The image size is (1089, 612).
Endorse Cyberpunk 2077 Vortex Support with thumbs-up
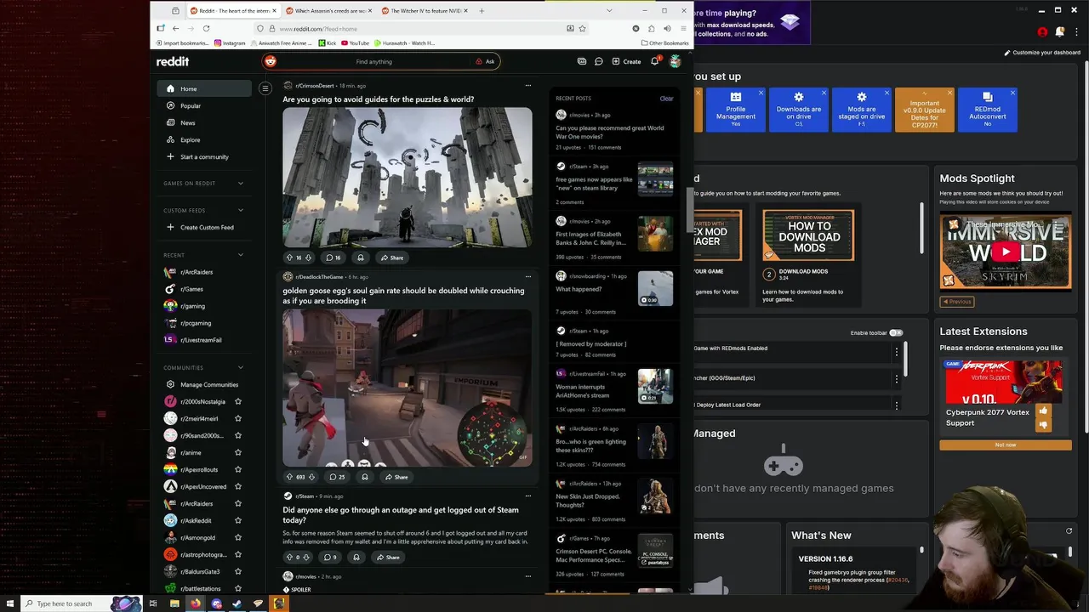[1043, 411]
